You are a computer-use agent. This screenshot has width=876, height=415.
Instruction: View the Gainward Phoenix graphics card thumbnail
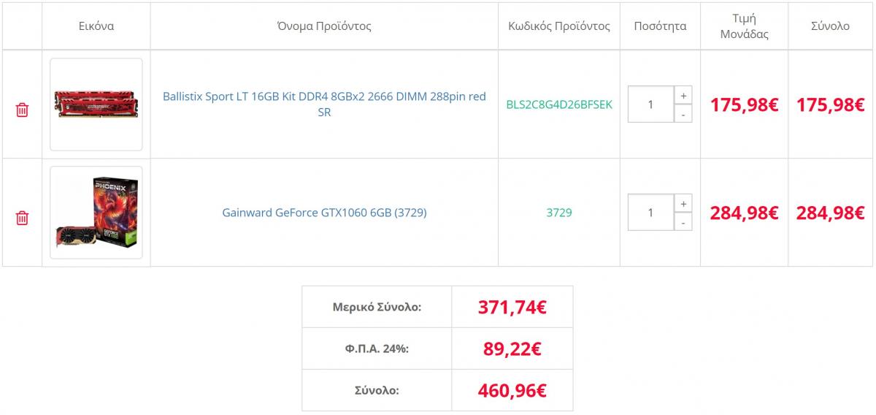coord(96,213)
